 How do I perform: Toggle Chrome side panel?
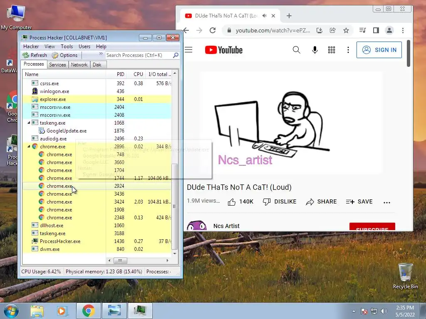(x=376, y=30)
